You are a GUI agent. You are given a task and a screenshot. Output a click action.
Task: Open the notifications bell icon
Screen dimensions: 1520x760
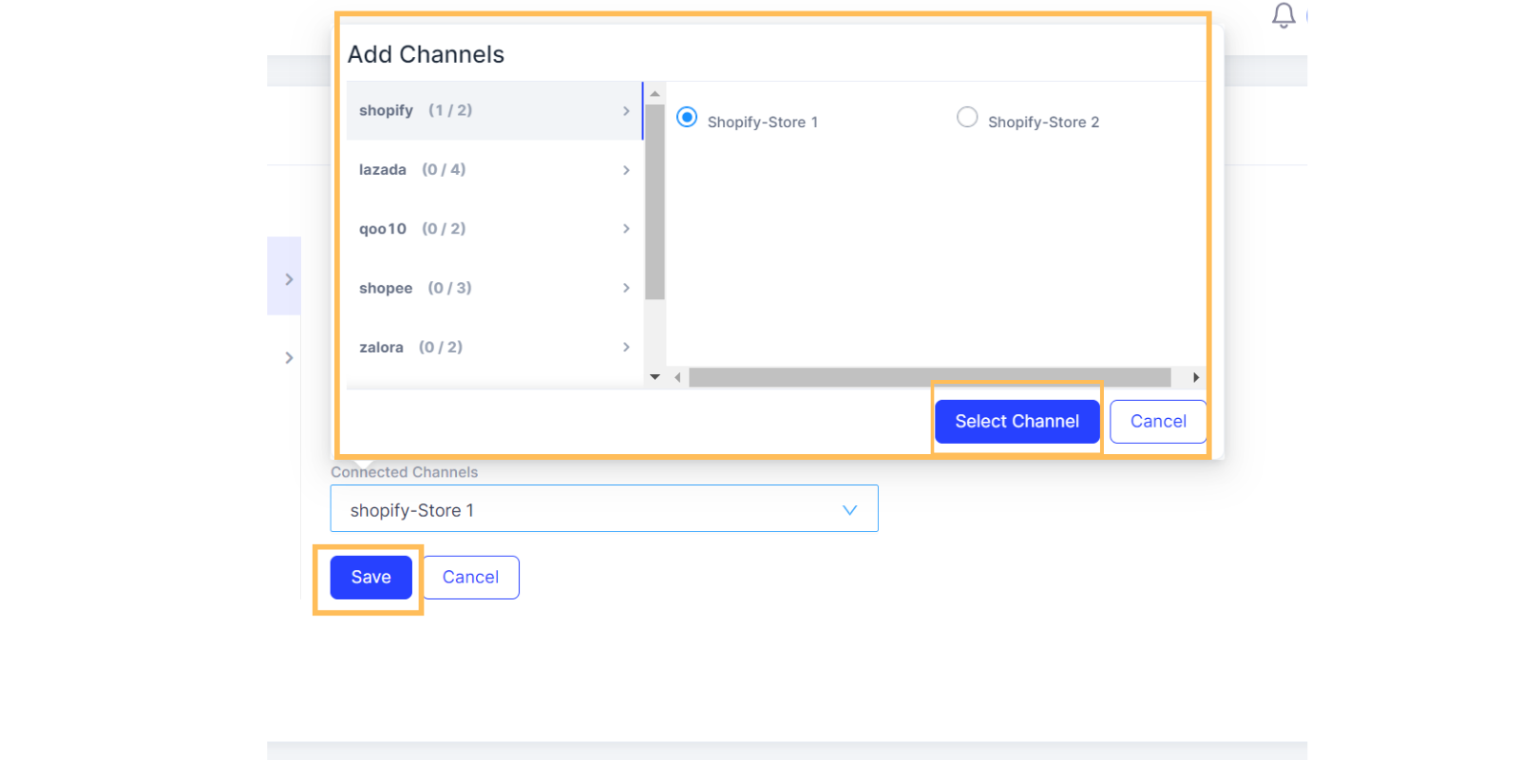(1283, 15)
